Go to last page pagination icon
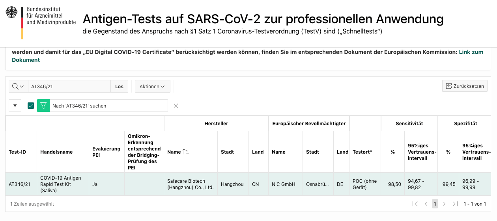This screenshot has height=221, width=497. coord(455,204)
